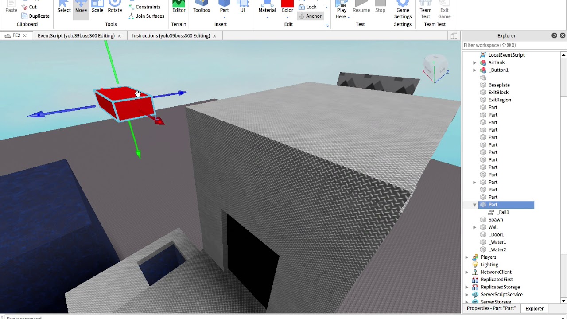Click the red Color swatch
Screen dimensions: 567x319
[287, 4]
